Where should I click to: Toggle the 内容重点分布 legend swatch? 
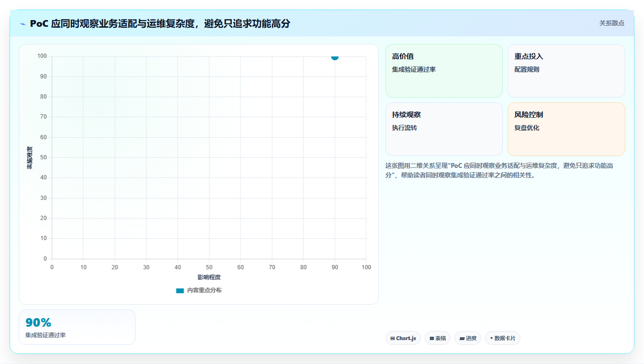pos(180,290)
